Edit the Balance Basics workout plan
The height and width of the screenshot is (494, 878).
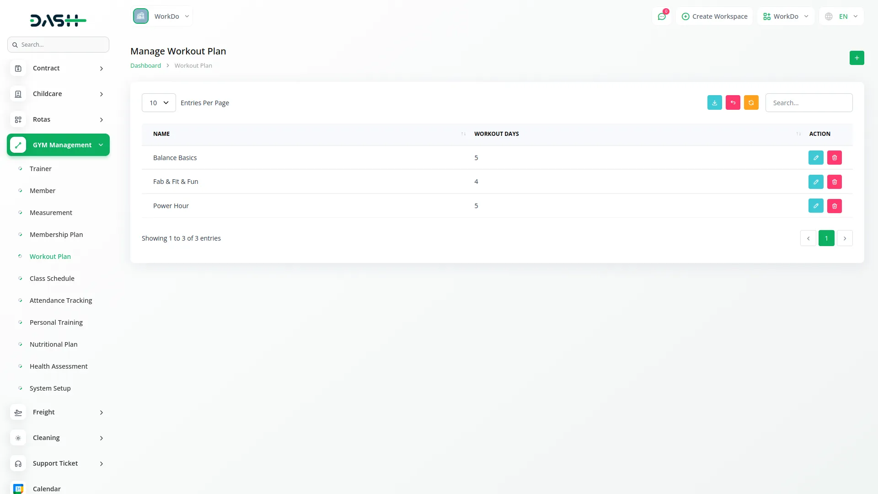[815, 158]
